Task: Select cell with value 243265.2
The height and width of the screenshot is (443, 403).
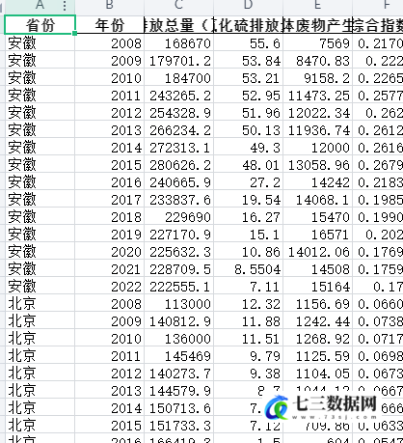Action: 178,96
